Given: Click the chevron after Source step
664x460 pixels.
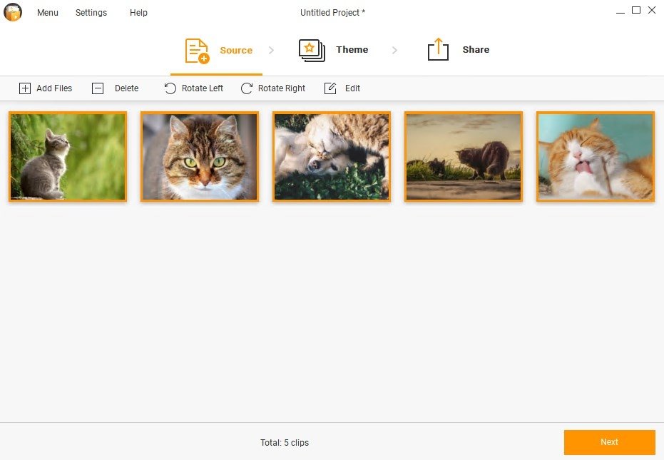Looking at the screenshot, I should pos(272,51).
